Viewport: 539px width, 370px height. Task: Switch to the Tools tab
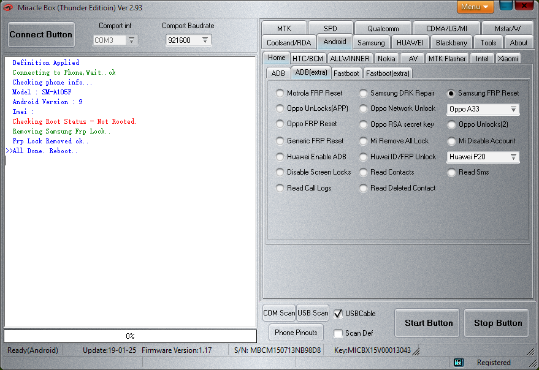pos(488,43)
